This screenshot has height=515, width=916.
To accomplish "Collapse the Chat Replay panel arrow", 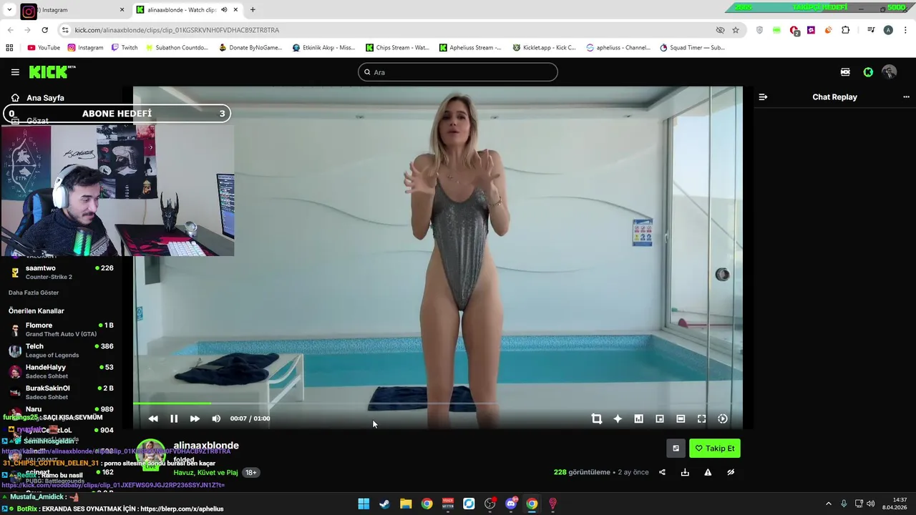I will tap(763, 97).
